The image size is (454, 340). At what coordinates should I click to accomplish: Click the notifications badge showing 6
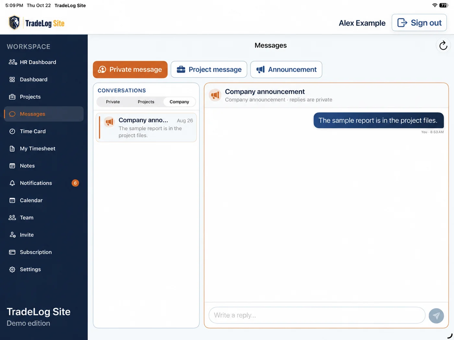tap(75, 183)
